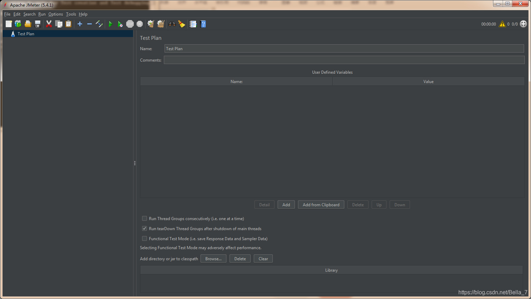The height and width of the screenshot is (299, 531).
Task: Click the Clear classpath button
Action: pyautogui.click(x=263, y=259)
